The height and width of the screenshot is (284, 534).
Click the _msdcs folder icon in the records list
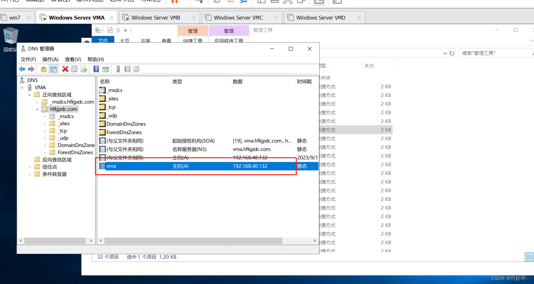102,90
